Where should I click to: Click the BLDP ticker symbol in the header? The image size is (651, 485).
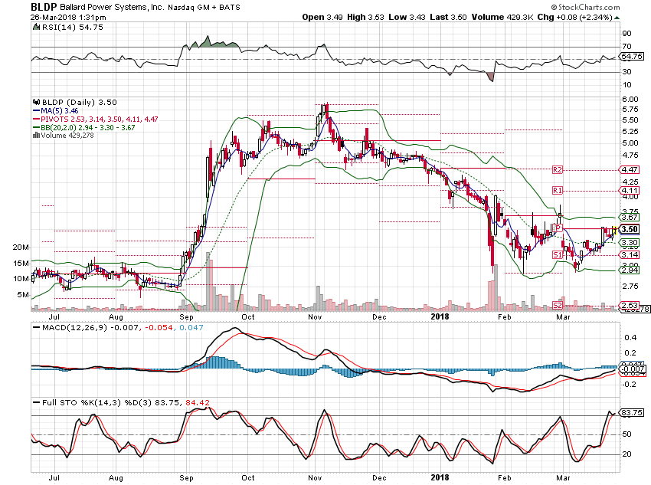[44, 7]
